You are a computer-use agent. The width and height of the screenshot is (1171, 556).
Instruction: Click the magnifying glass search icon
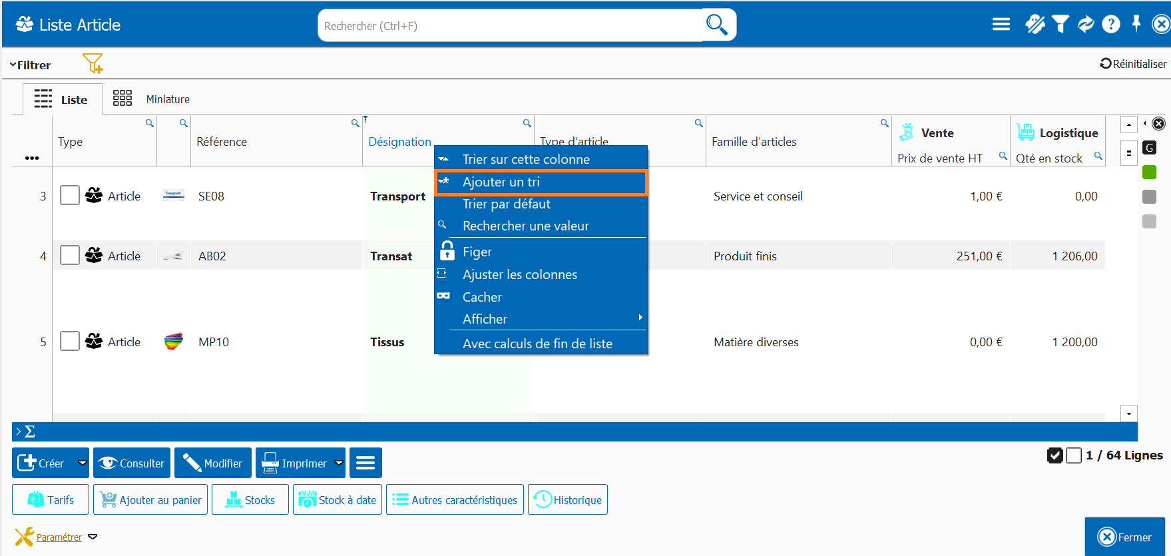point(716,25)
